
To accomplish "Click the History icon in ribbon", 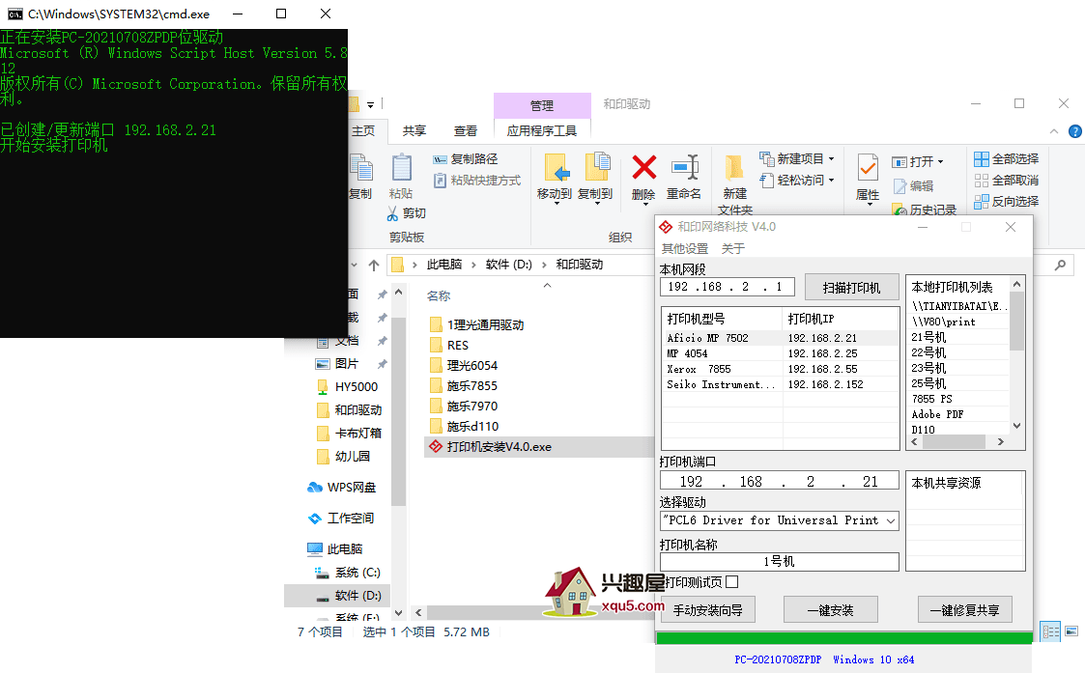I will click(899, 209).
